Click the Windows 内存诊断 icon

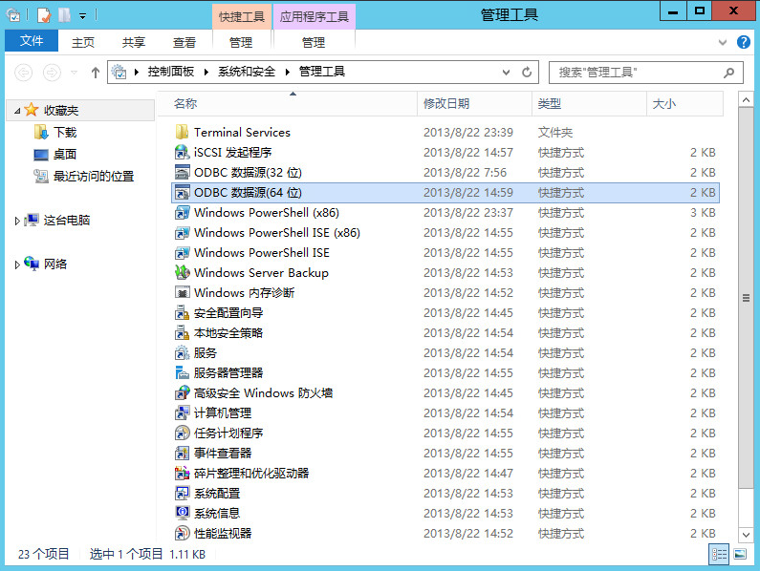click(x=183, y=293)
